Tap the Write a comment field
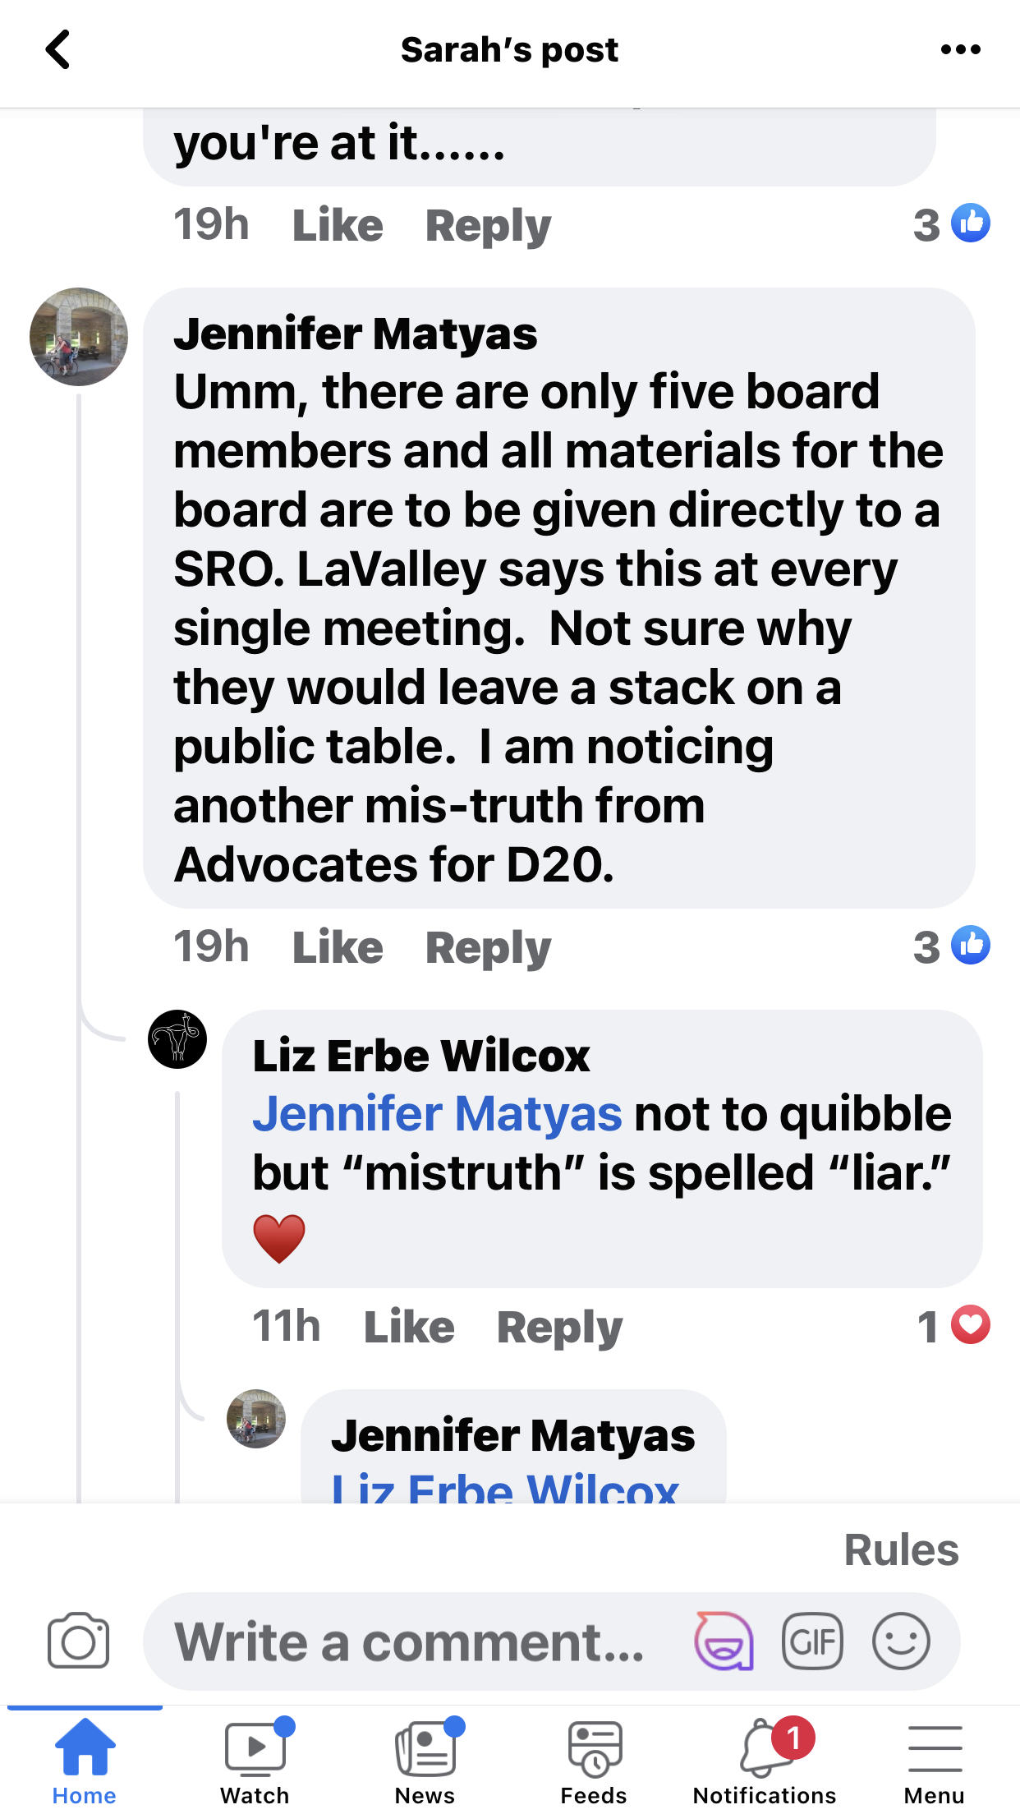Viewport: 1020px width, 1814px height. coord(411,1641)
